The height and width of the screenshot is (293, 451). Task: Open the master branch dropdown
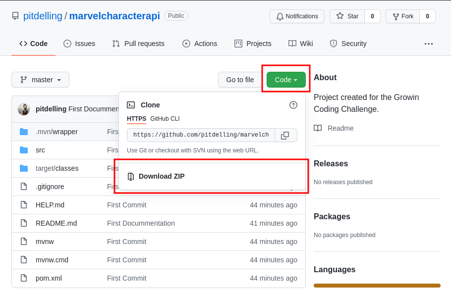tap(40, 80)
